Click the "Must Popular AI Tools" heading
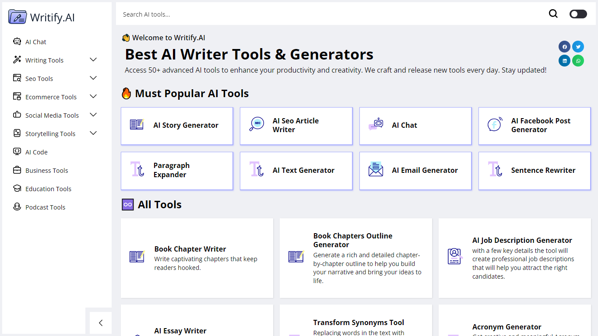598x336 pixels. tap(192, 94)
